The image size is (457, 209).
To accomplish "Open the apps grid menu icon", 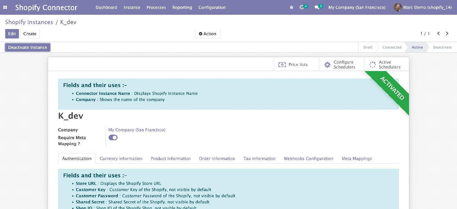I will click(x=5, y=7).
